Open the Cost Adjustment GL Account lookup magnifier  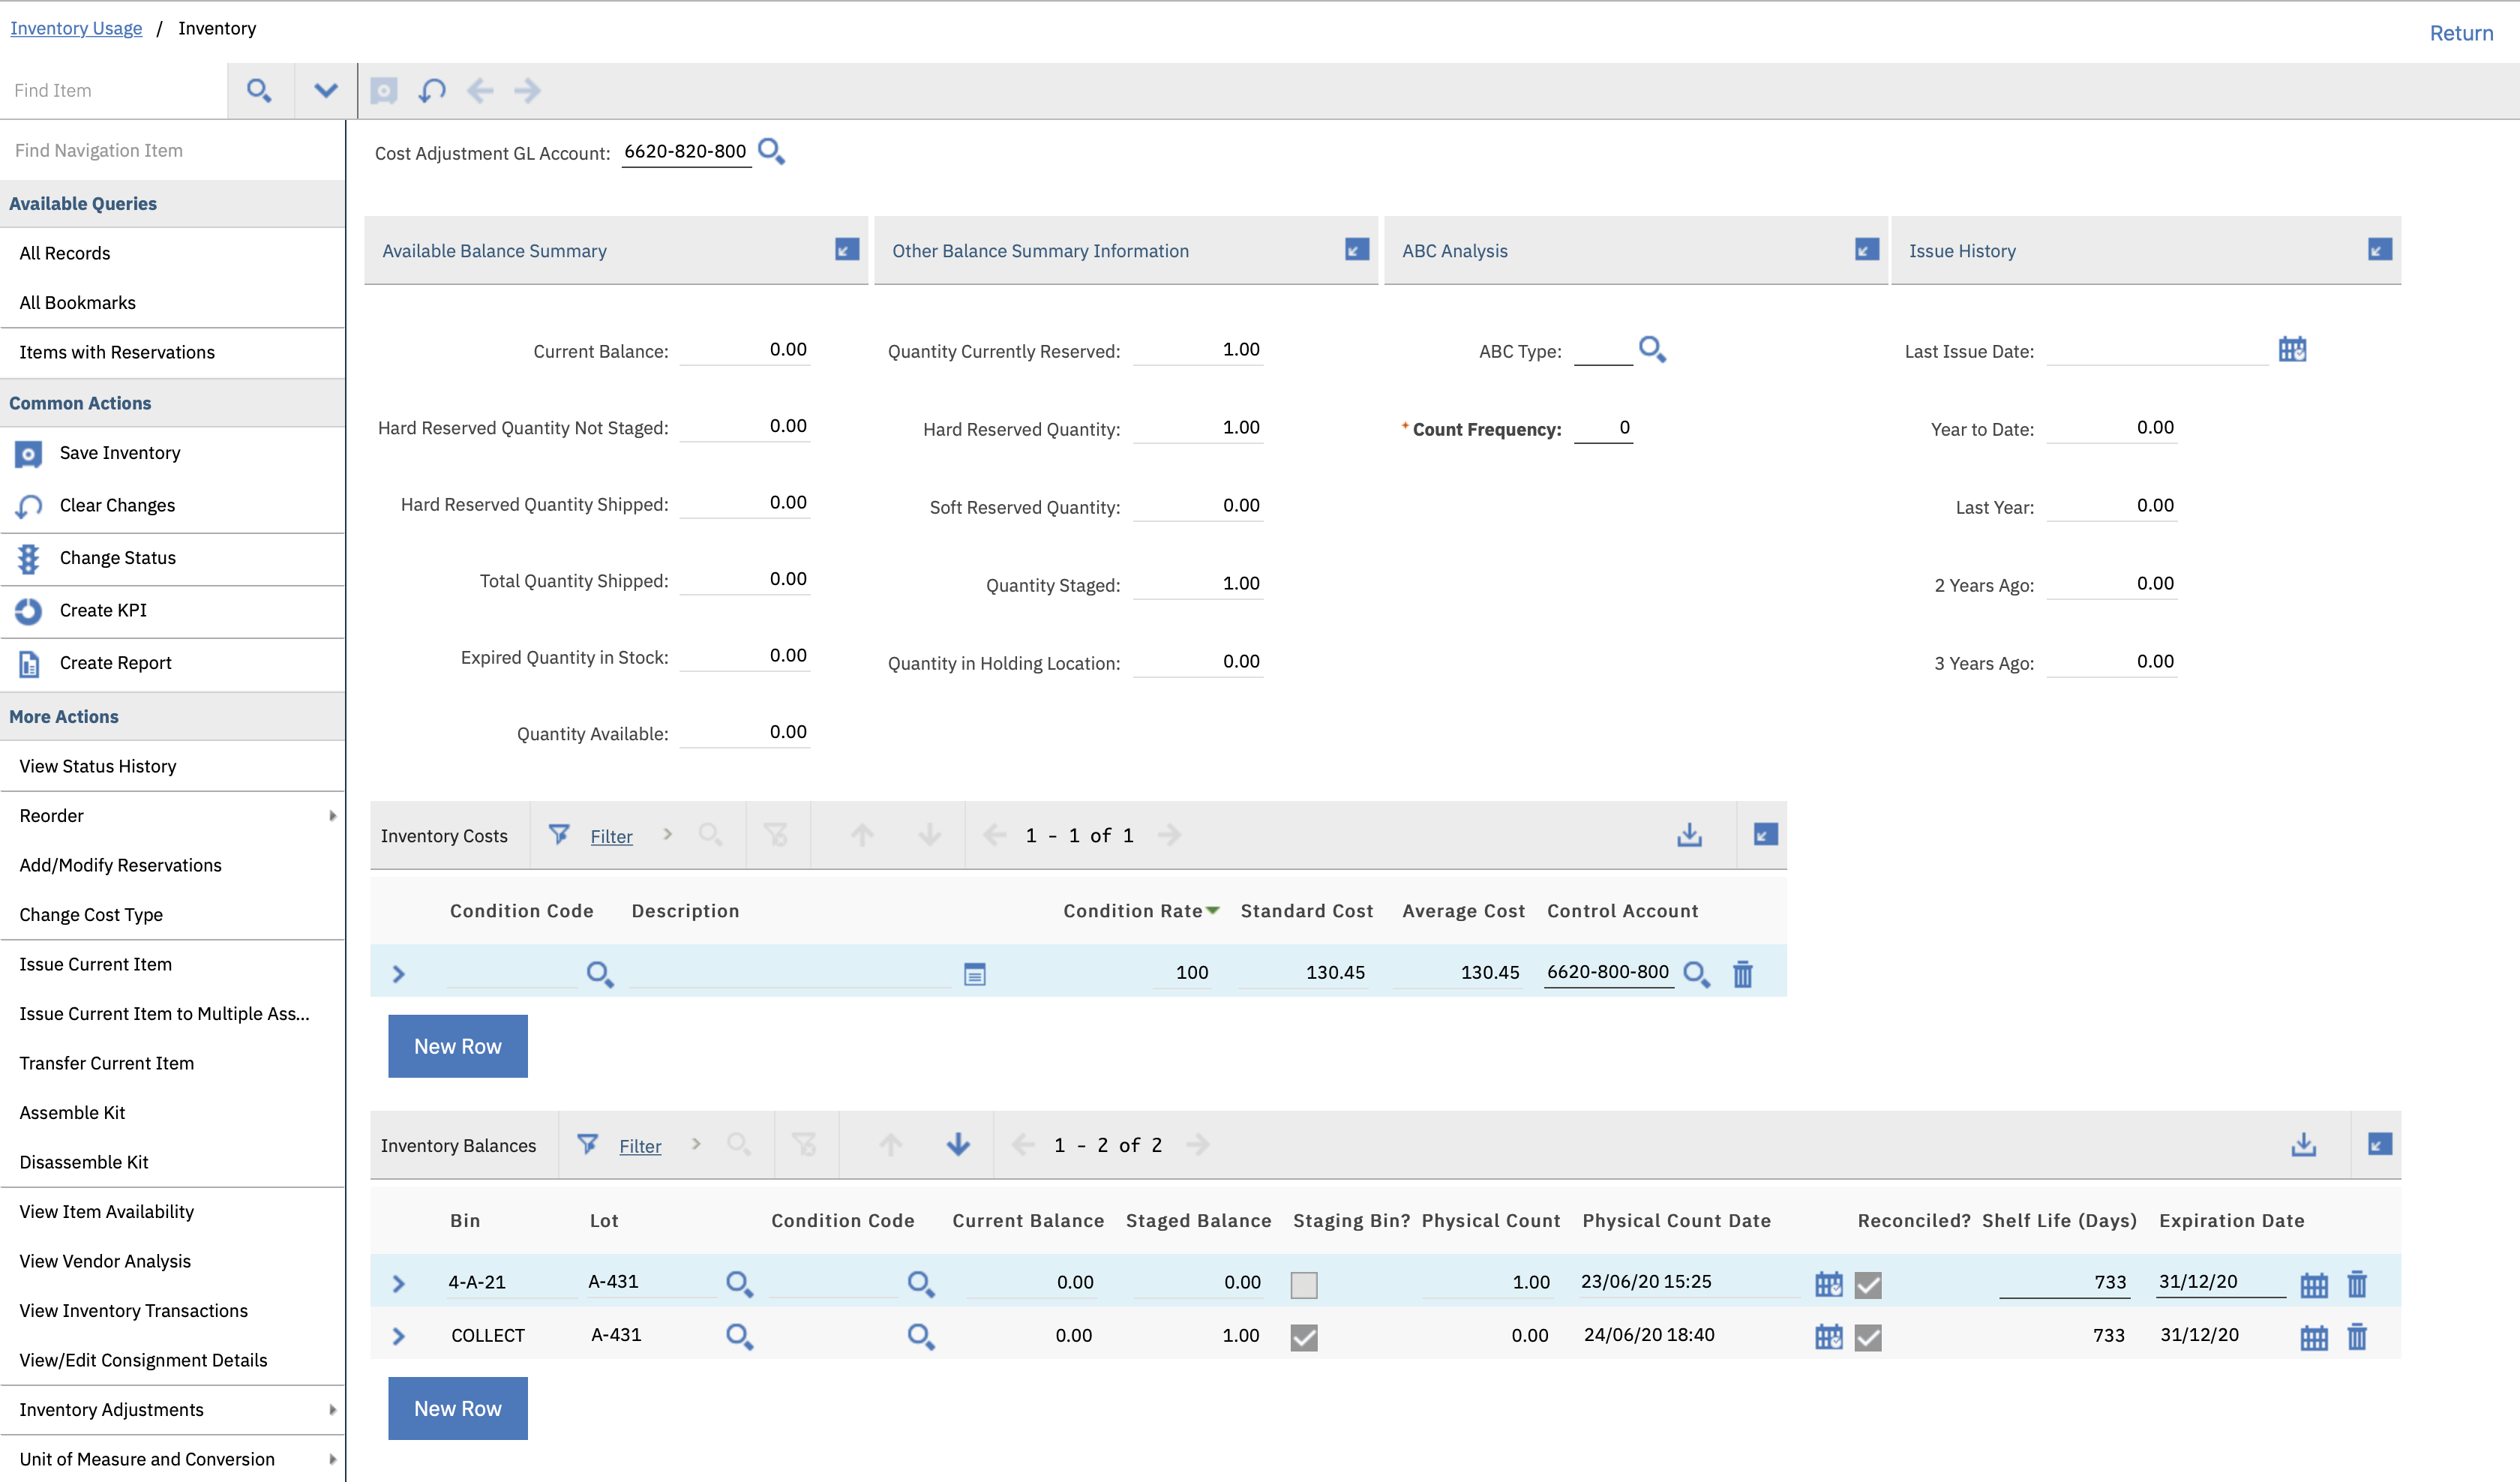[771, 152]
